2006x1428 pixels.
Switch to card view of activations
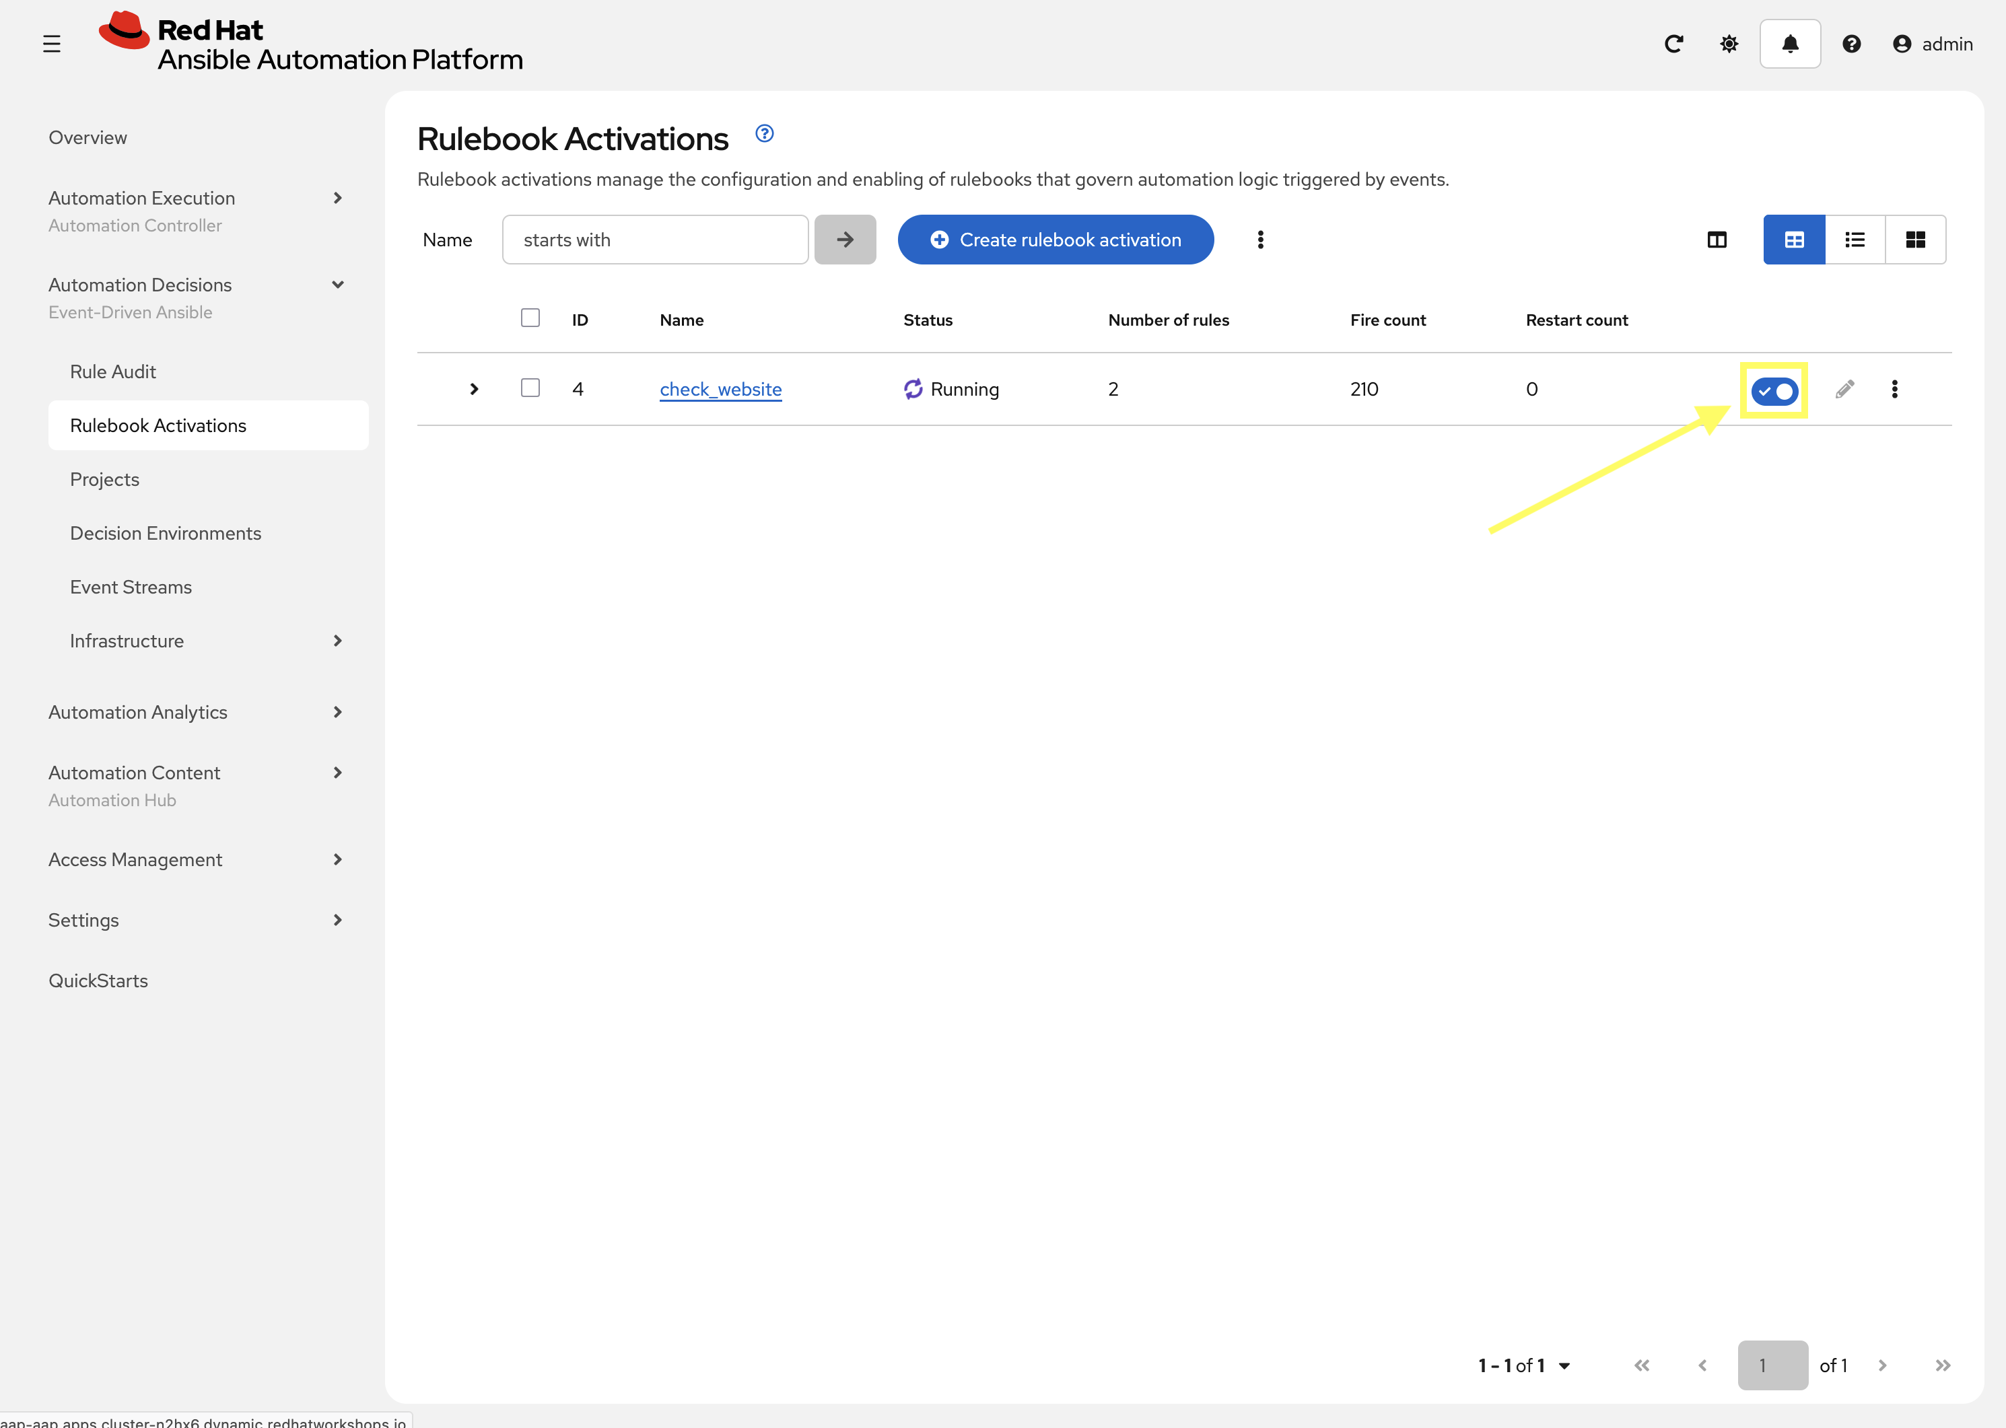click(1916, 239)
